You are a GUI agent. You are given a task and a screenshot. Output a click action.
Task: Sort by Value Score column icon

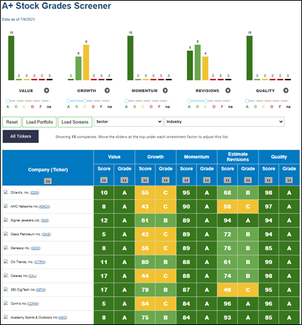(x=104, y=180)
